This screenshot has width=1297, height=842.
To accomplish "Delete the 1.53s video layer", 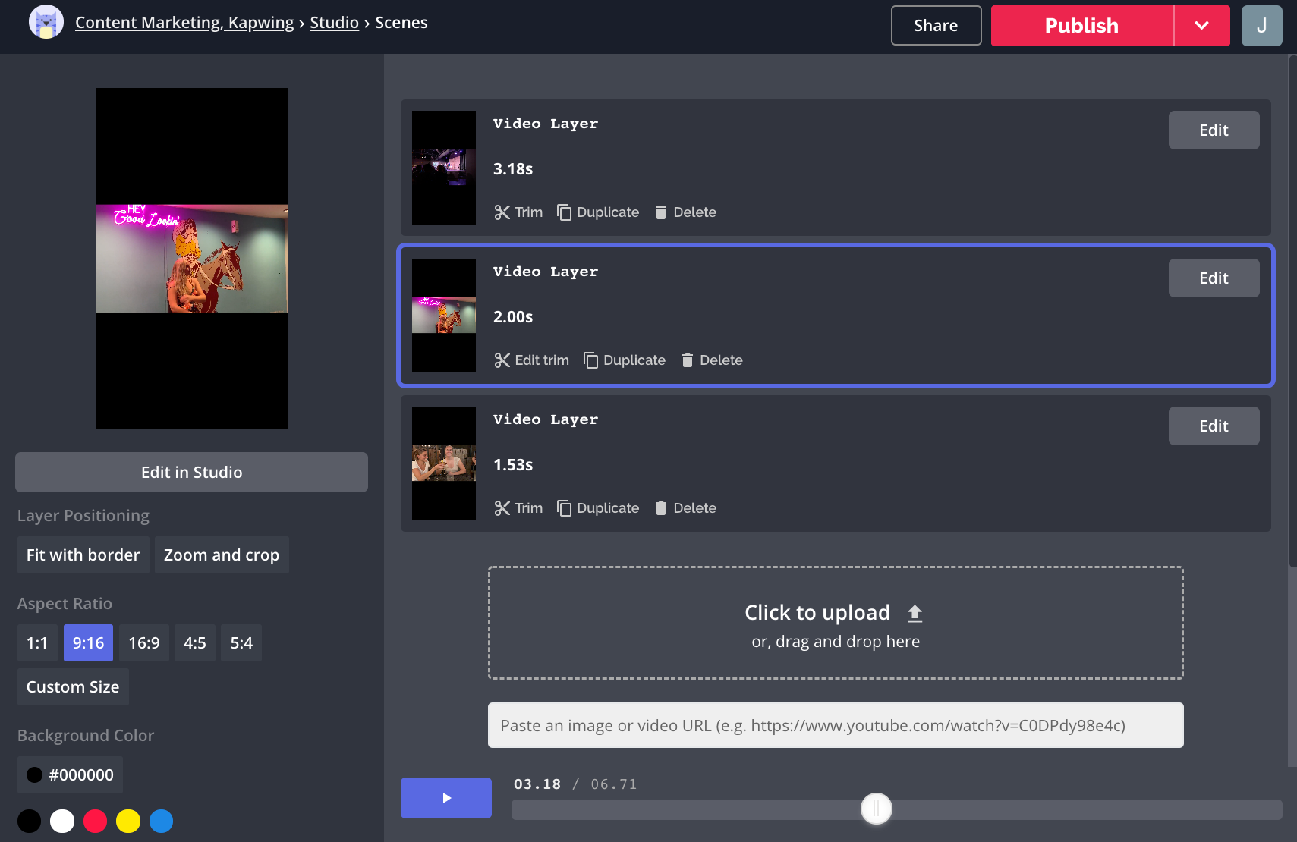I will click(x=685, y=508).
